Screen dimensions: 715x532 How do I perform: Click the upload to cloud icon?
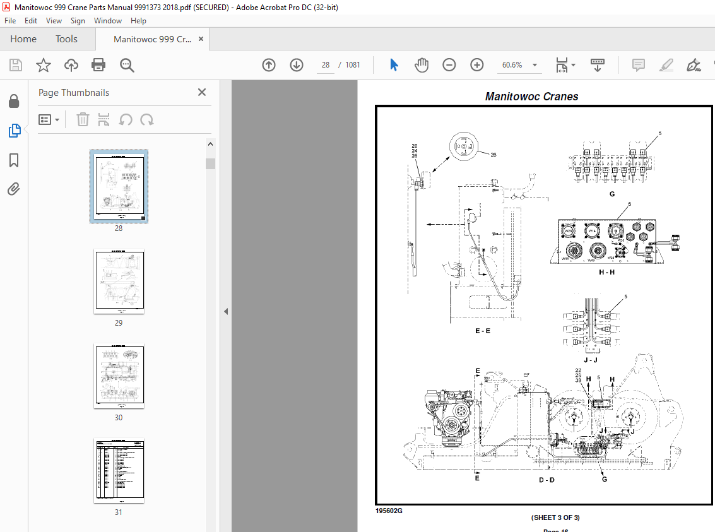pos(71,65)
